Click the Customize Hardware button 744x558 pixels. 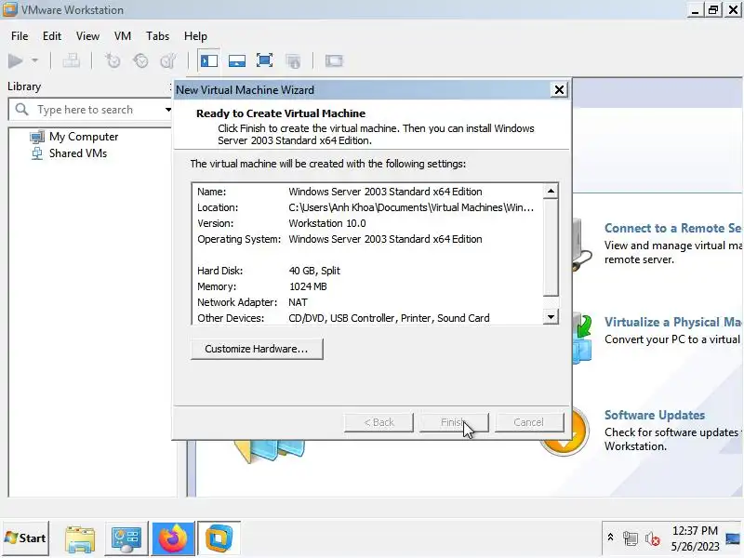tap(257, 349)
